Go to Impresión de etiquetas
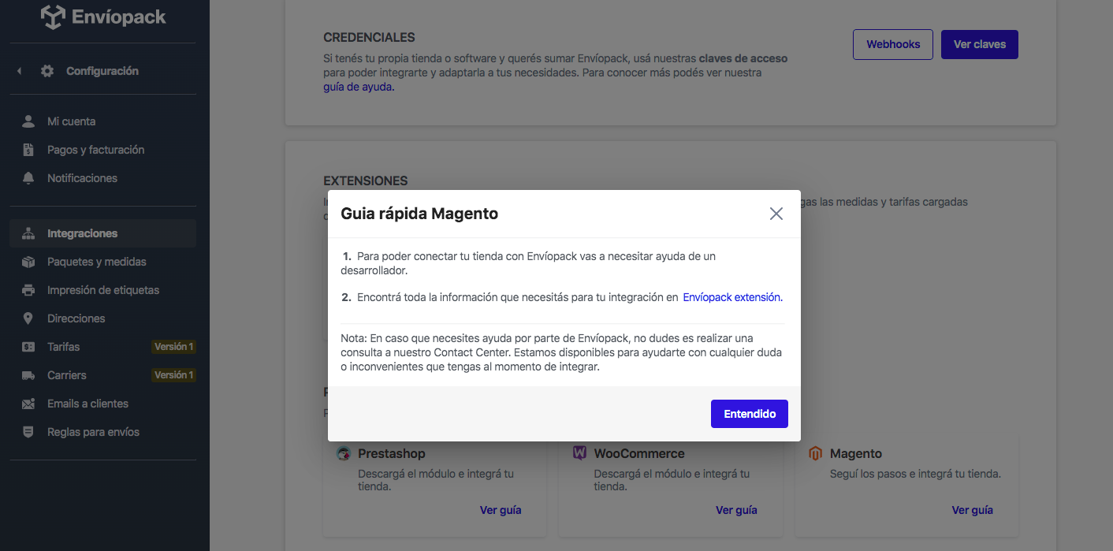Image resolution: width=1113 pixels, height=551 pixels. 103,290
